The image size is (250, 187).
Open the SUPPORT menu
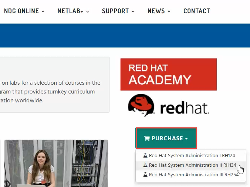[x=118, y=11]
